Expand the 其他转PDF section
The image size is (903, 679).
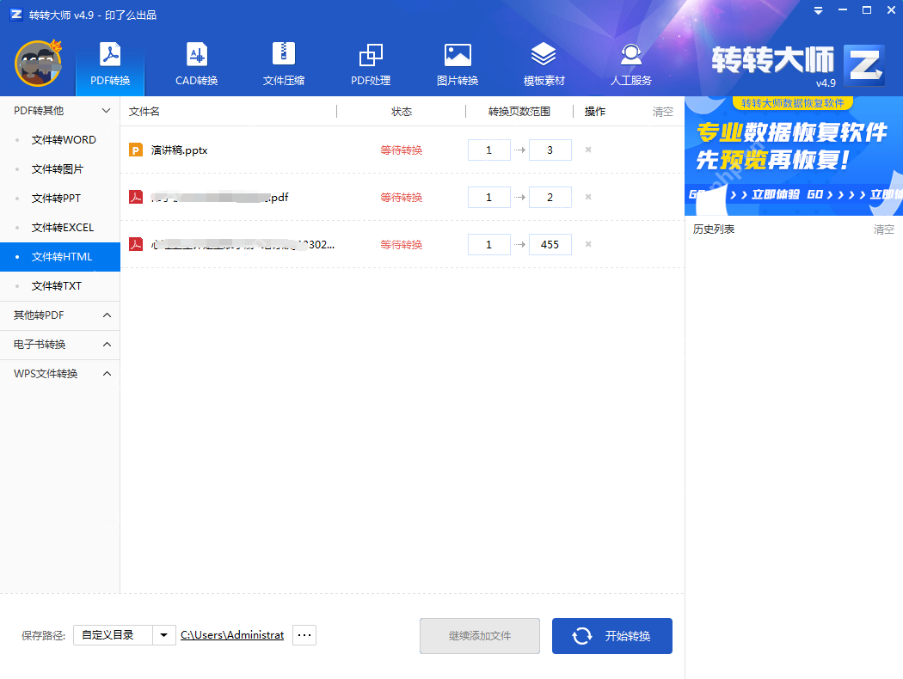[60, 315]
